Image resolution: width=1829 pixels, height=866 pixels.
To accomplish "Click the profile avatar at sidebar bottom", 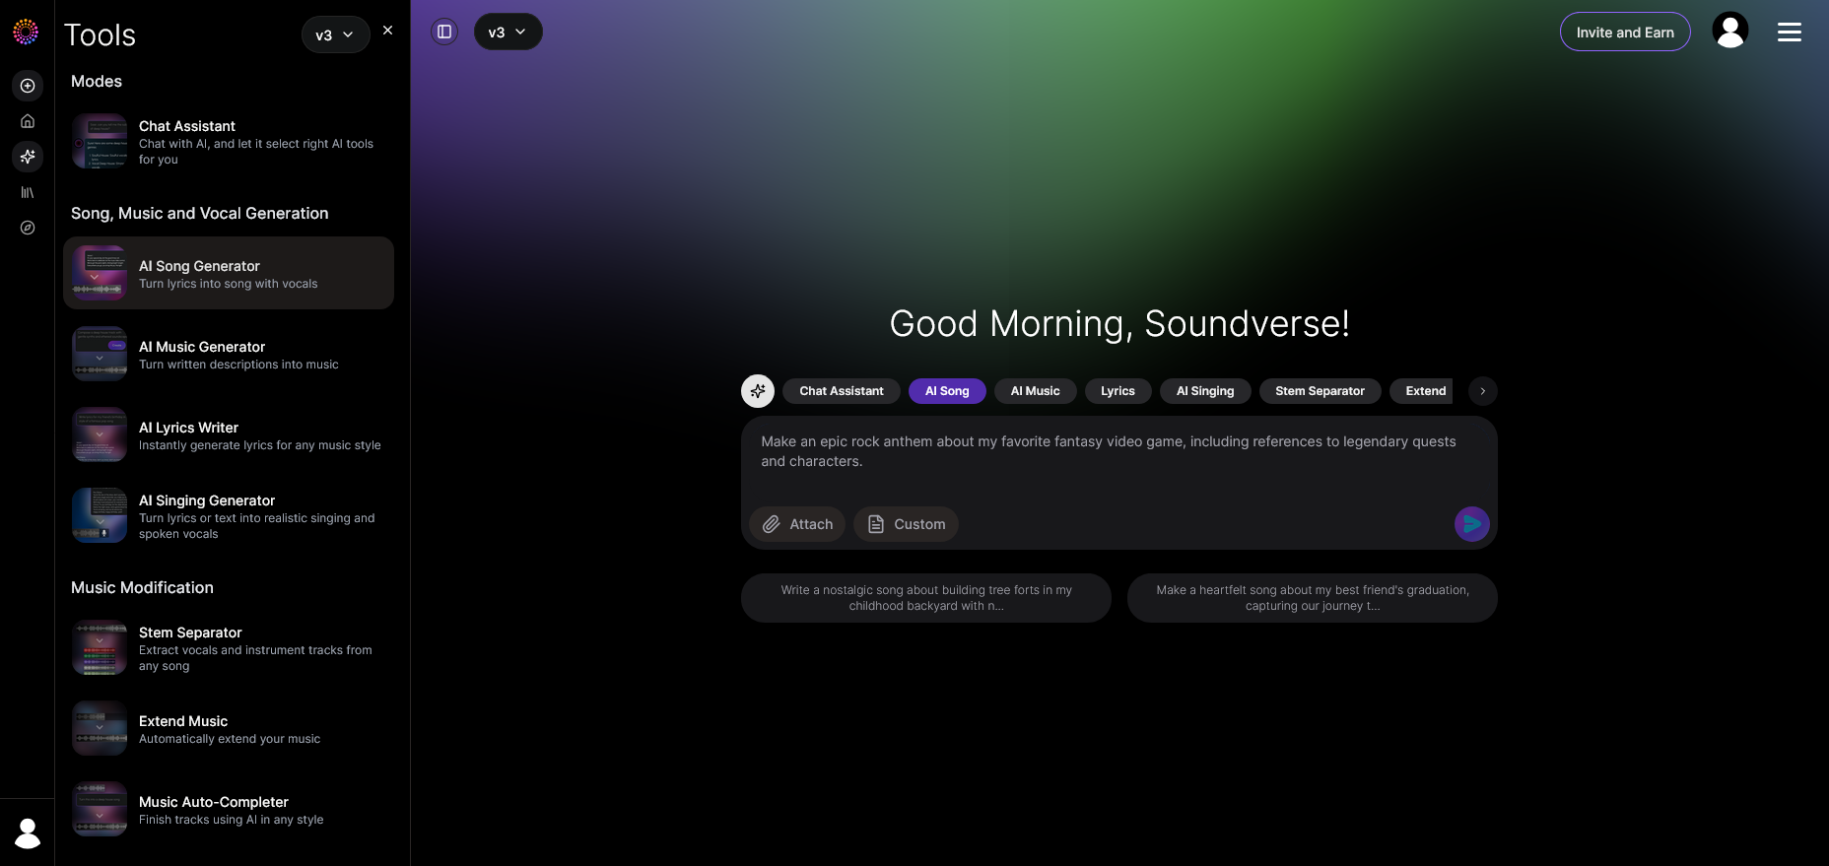I will coord(28,833).
